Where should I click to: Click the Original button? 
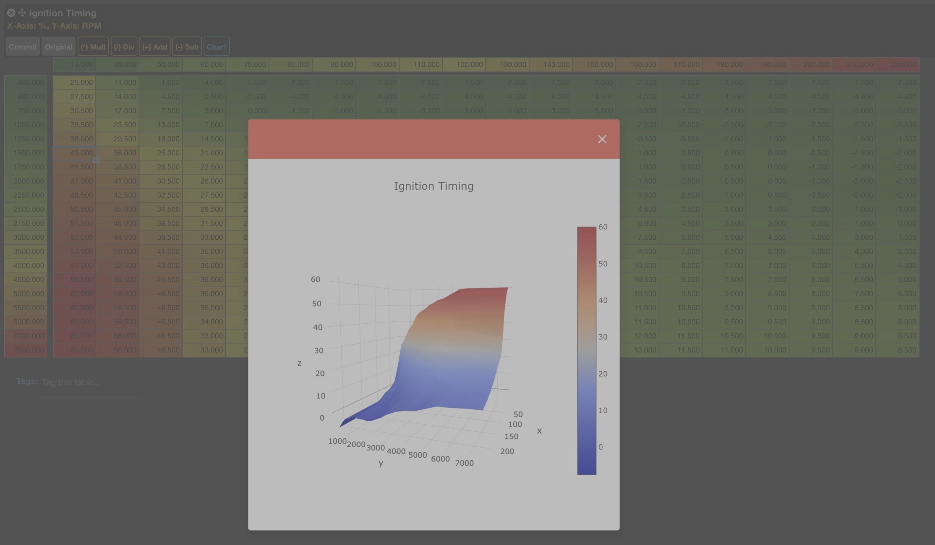[58, 47]
